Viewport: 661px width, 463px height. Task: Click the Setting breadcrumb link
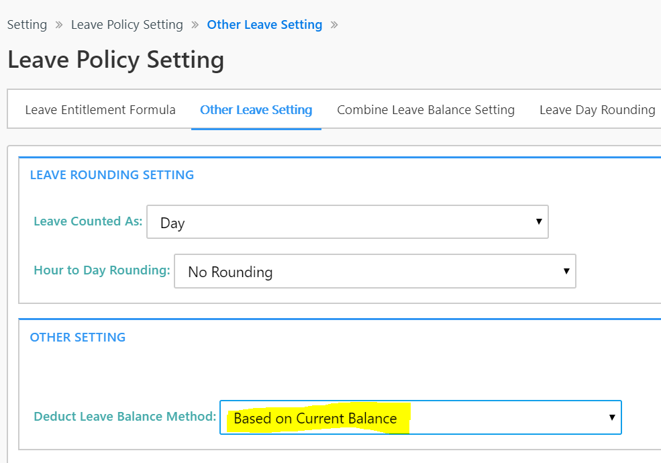click(27, 25)
